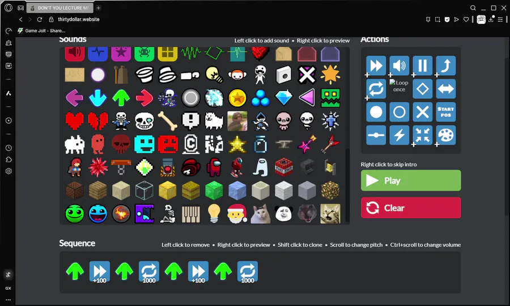
Task: Open the sidebar three-dots menu
Action: (8, 300)
